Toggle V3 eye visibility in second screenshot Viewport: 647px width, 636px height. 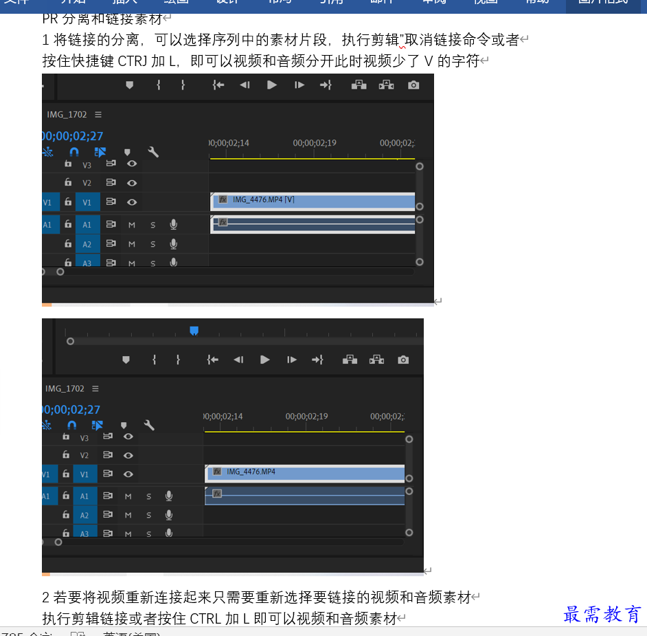pyautogui.click(x=128, y=437)
